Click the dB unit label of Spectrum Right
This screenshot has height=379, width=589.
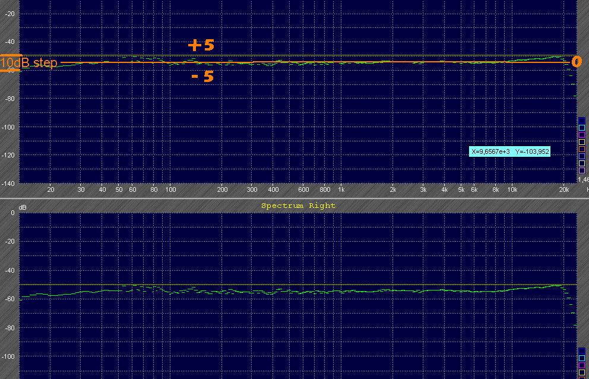pyautogui.click(x=23, y=207)
